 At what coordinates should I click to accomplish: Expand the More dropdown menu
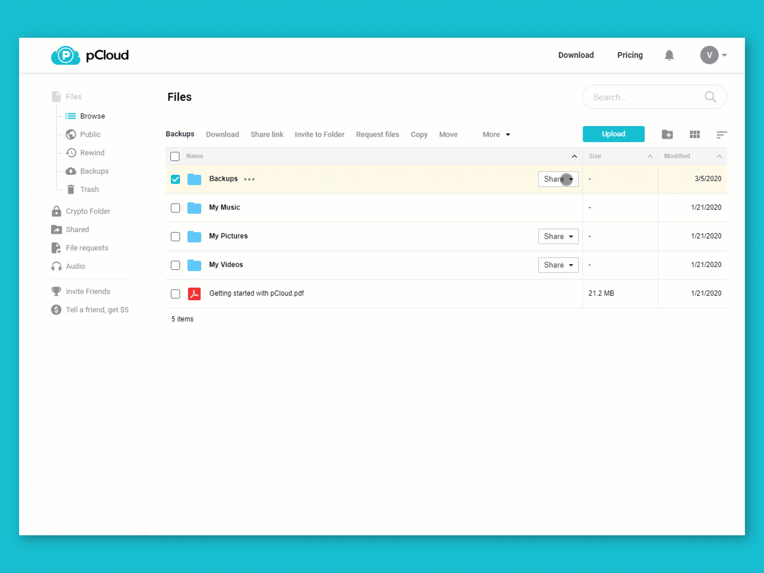coord(496,135)
